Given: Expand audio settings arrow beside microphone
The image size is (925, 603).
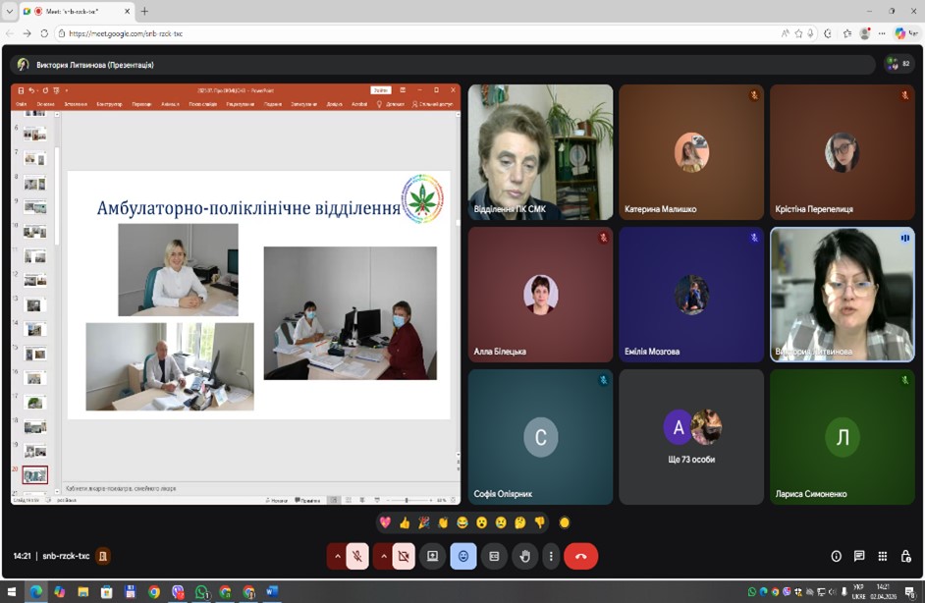Looking at the screenshot, I should (338, 556).
